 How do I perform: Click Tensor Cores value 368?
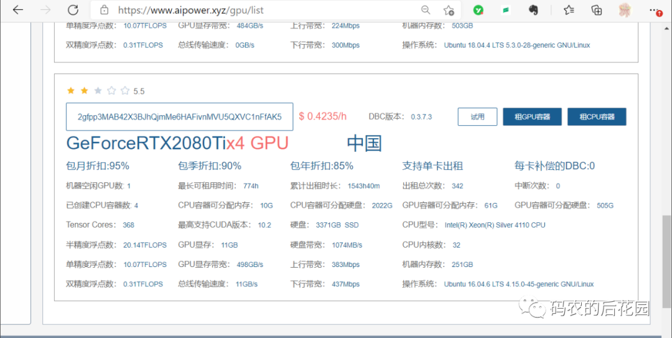(129, 225)
